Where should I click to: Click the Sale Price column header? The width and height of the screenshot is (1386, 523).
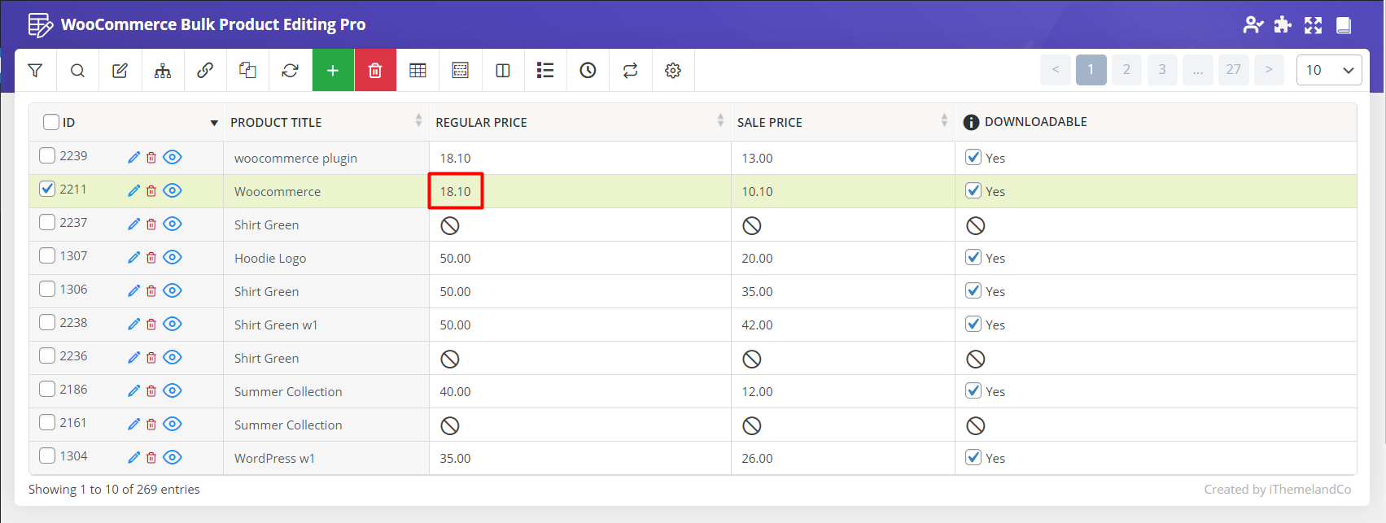pos(770,122)
